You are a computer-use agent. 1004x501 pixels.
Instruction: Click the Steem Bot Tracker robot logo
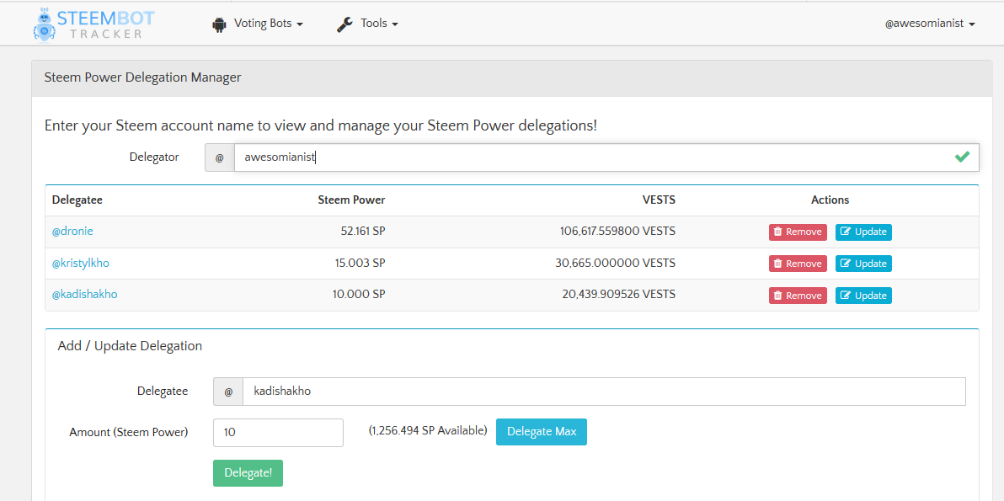click(44, 24)
